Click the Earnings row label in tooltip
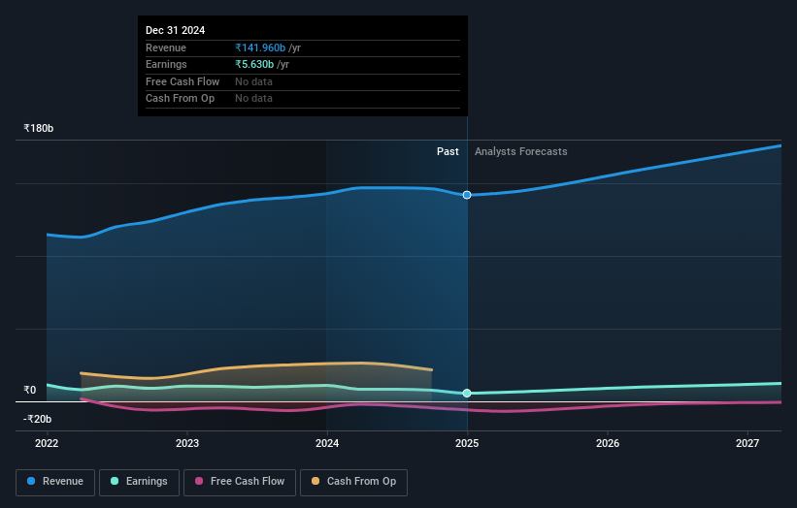 click(166, 64)
